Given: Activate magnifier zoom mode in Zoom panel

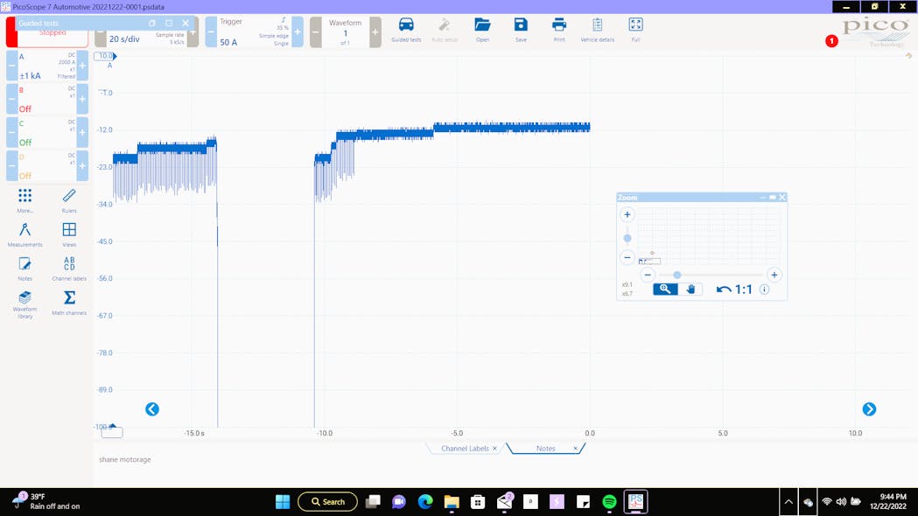Looking at the screenshot, I should click(x=665, y=289).
